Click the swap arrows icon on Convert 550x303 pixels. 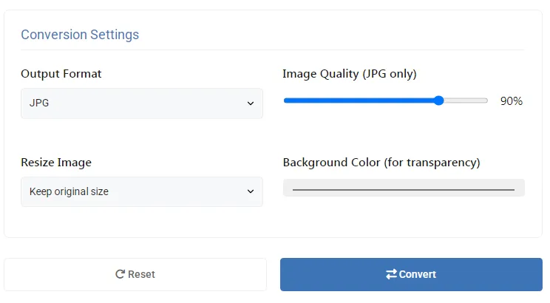point(391,274)
